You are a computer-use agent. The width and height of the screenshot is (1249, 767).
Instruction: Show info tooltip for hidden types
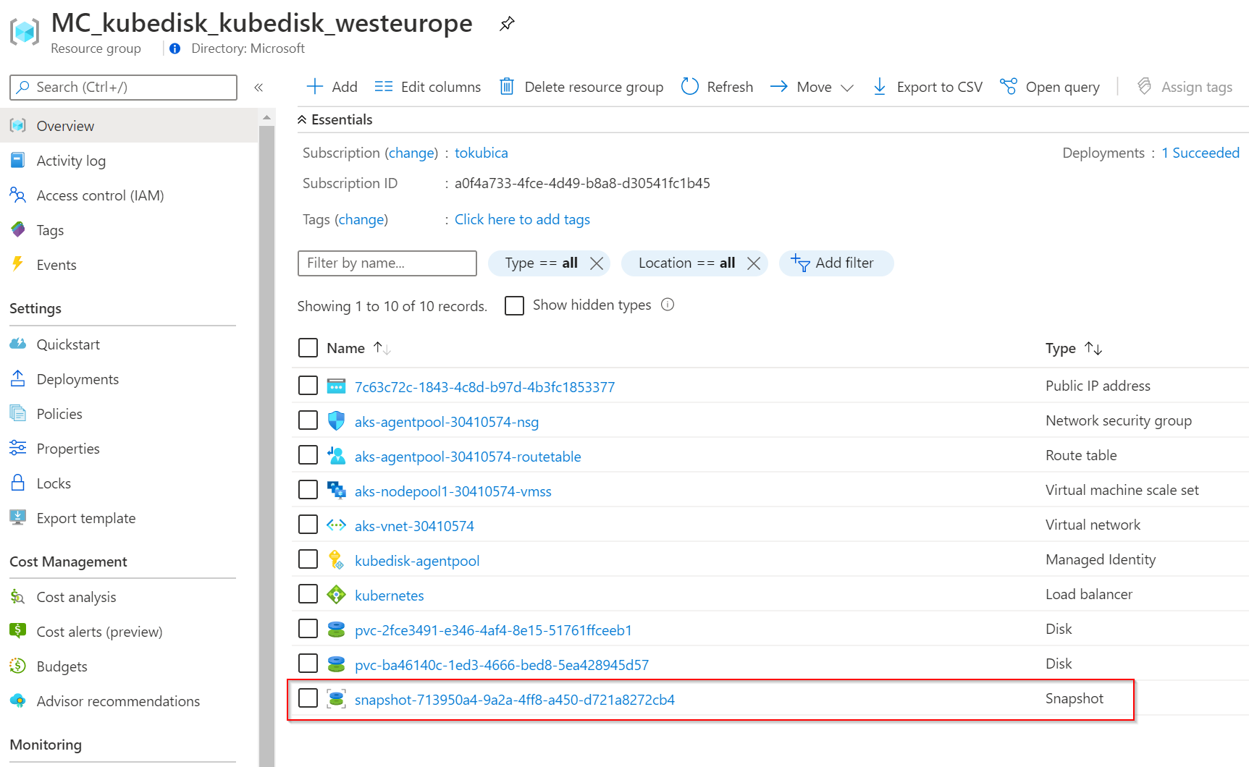coord(668,305)
